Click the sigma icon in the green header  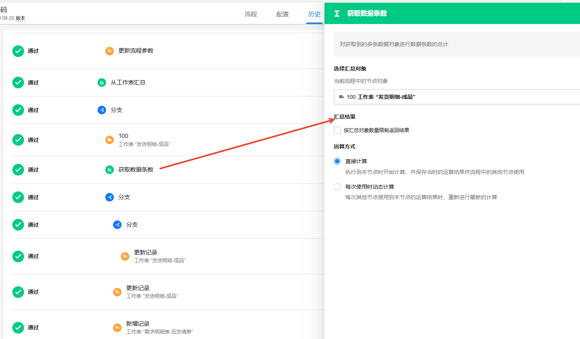pyautogui.click(x=337, y=14)
